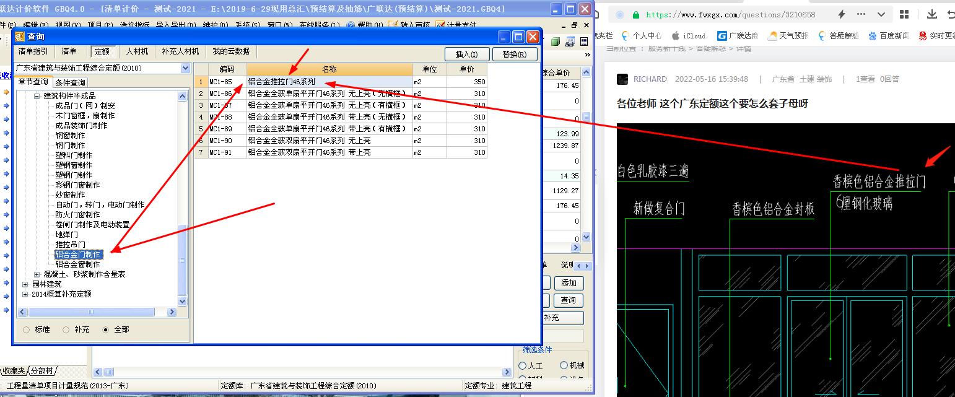Select 推拉吊门 in the tree

point(70,245)
